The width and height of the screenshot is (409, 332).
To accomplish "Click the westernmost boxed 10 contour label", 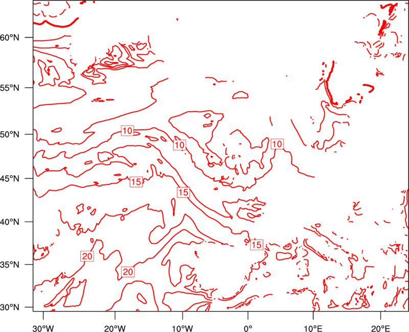I will [x=127, y=131].
